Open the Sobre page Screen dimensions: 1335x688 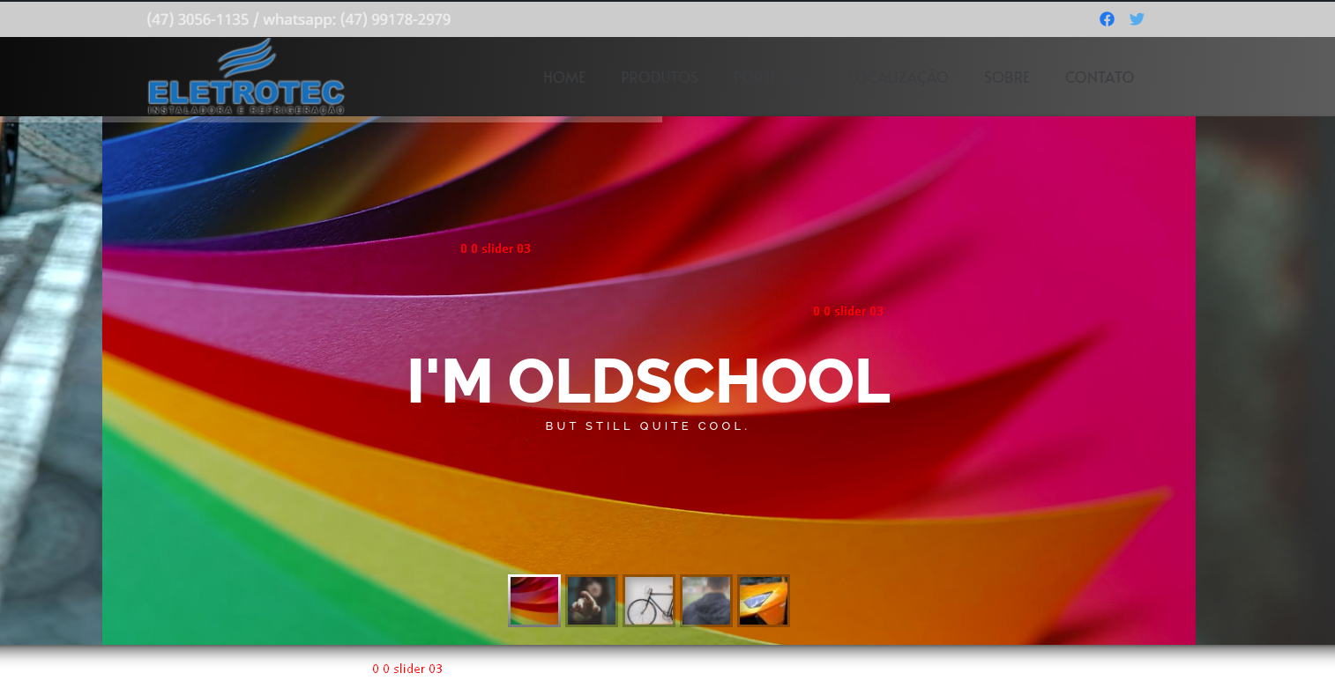click(x=1006, y=78)
